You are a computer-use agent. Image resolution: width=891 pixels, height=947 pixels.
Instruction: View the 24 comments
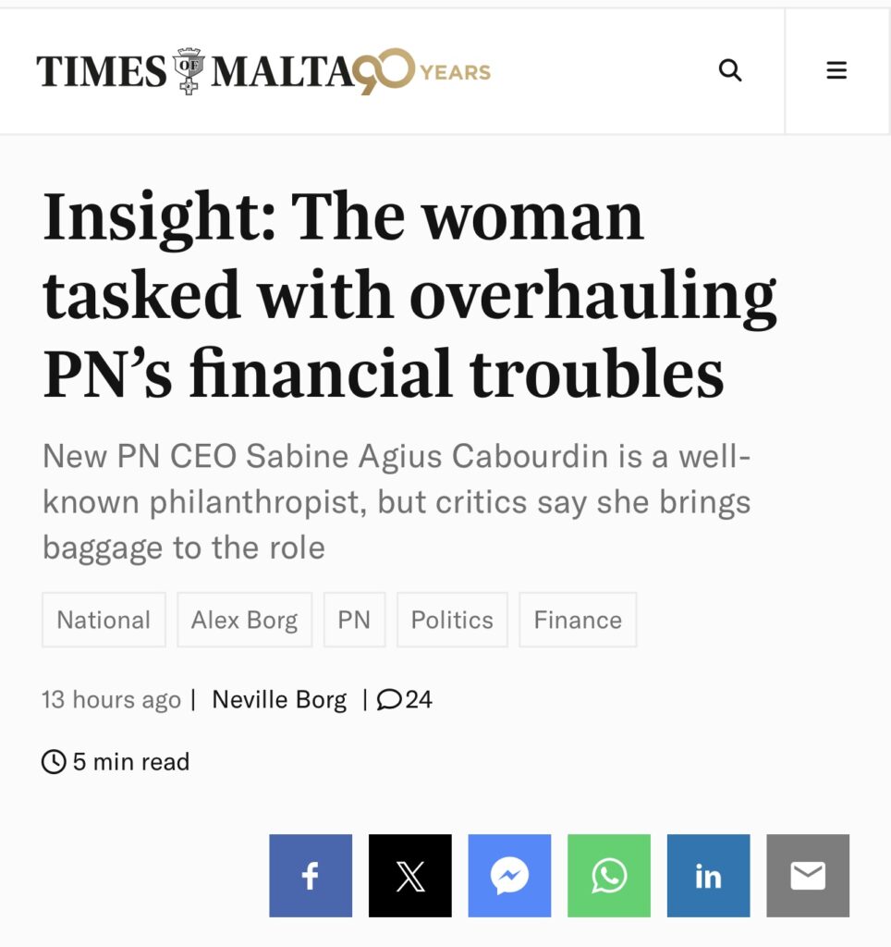point(405,700)
